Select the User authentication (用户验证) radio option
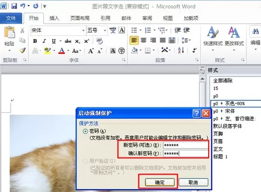This screenshot has width=261, height=192. pos(85,161)
